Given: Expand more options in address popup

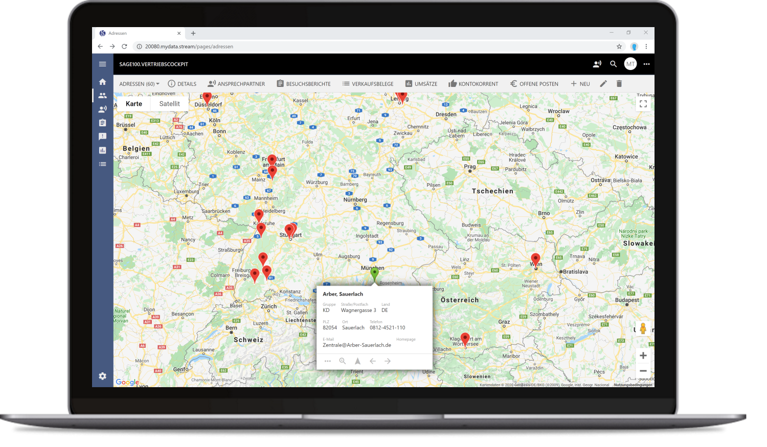Looking at the screenshot, I should (x=328, y=361).
